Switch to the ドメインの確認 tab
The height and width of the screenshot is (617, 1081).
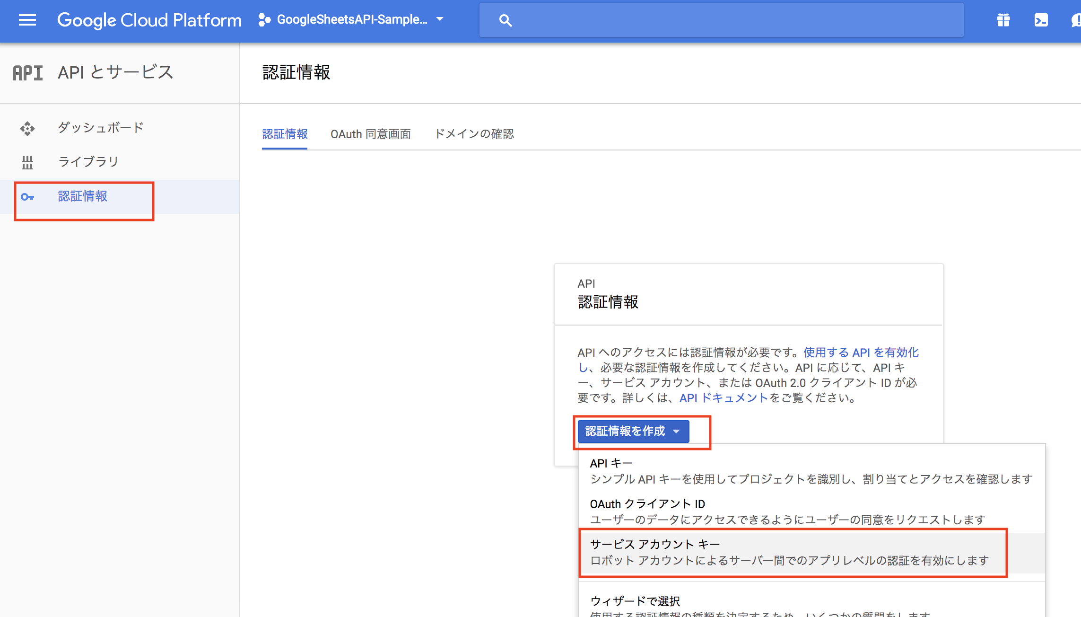pos(474,134)
